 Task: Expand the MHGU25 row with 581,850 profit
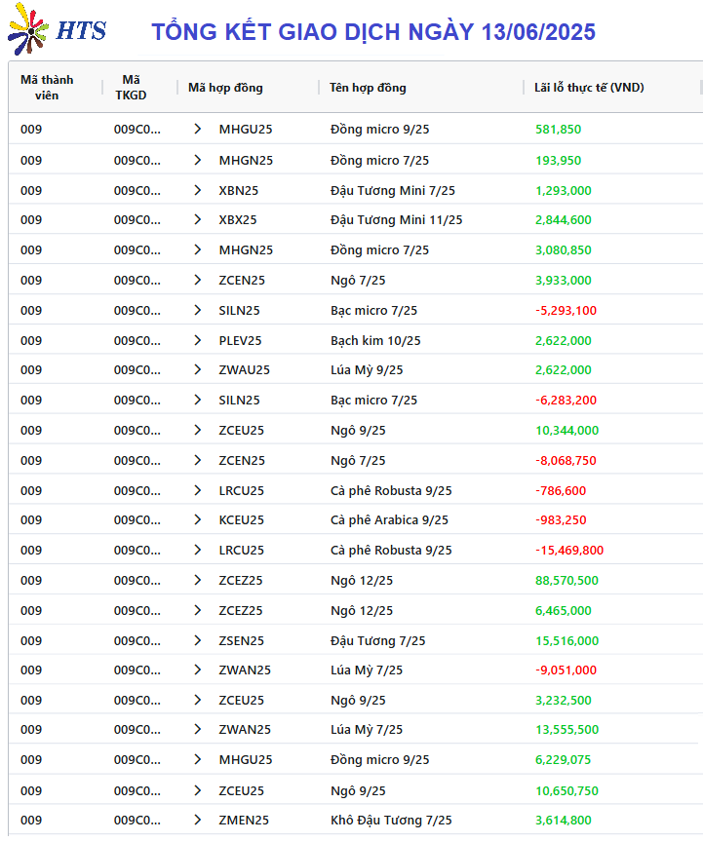pos(198,129)
